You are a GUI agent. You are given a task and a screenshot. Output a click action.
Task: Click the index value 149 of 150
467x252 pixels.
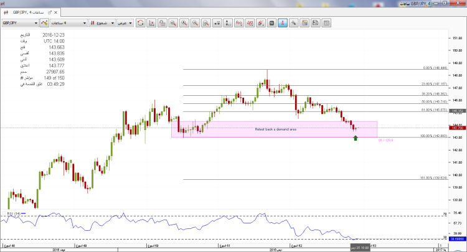point(54,78)
